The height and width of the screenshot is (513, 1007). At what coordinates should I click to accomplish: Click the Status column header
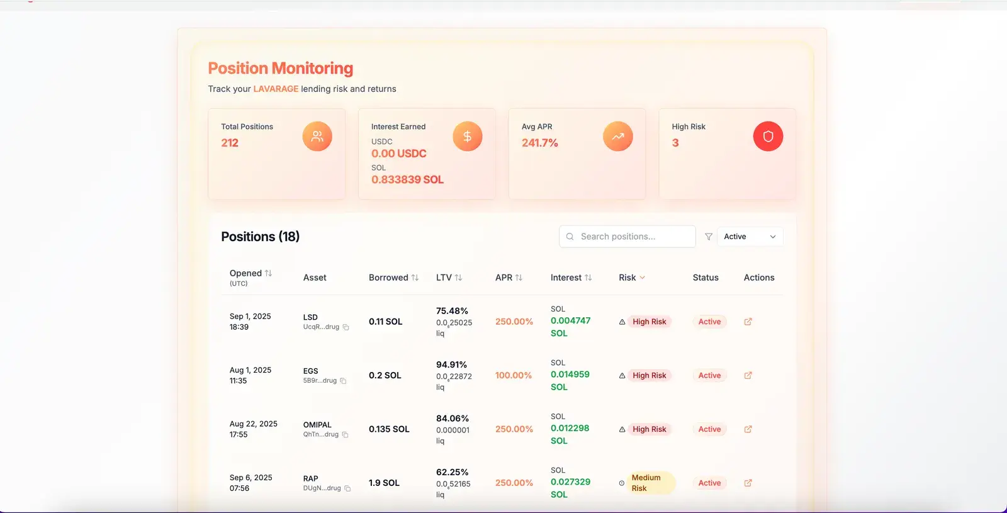pyautogui.click(x=706, y=278)
